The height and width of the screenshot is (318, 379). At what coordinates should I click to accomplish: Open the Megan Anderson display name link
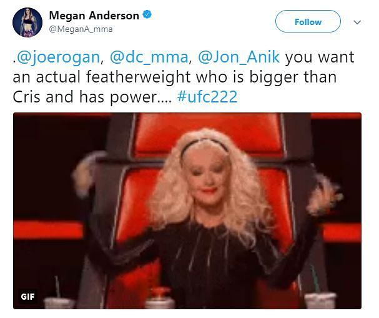(x=94, y=16)
